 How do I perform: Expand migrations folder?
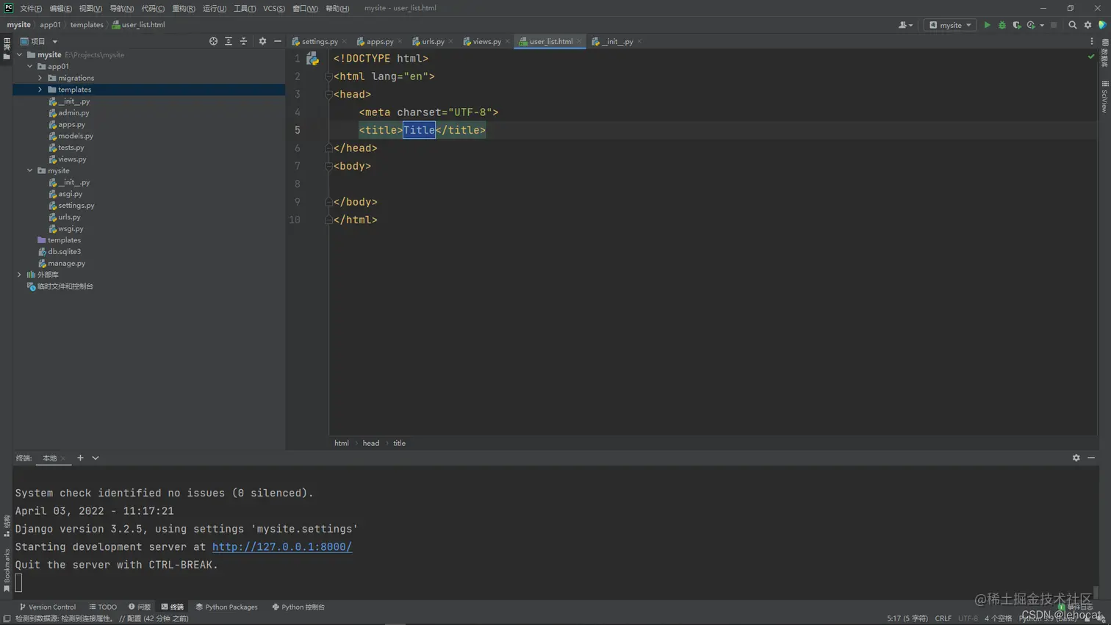click(40, 78)
